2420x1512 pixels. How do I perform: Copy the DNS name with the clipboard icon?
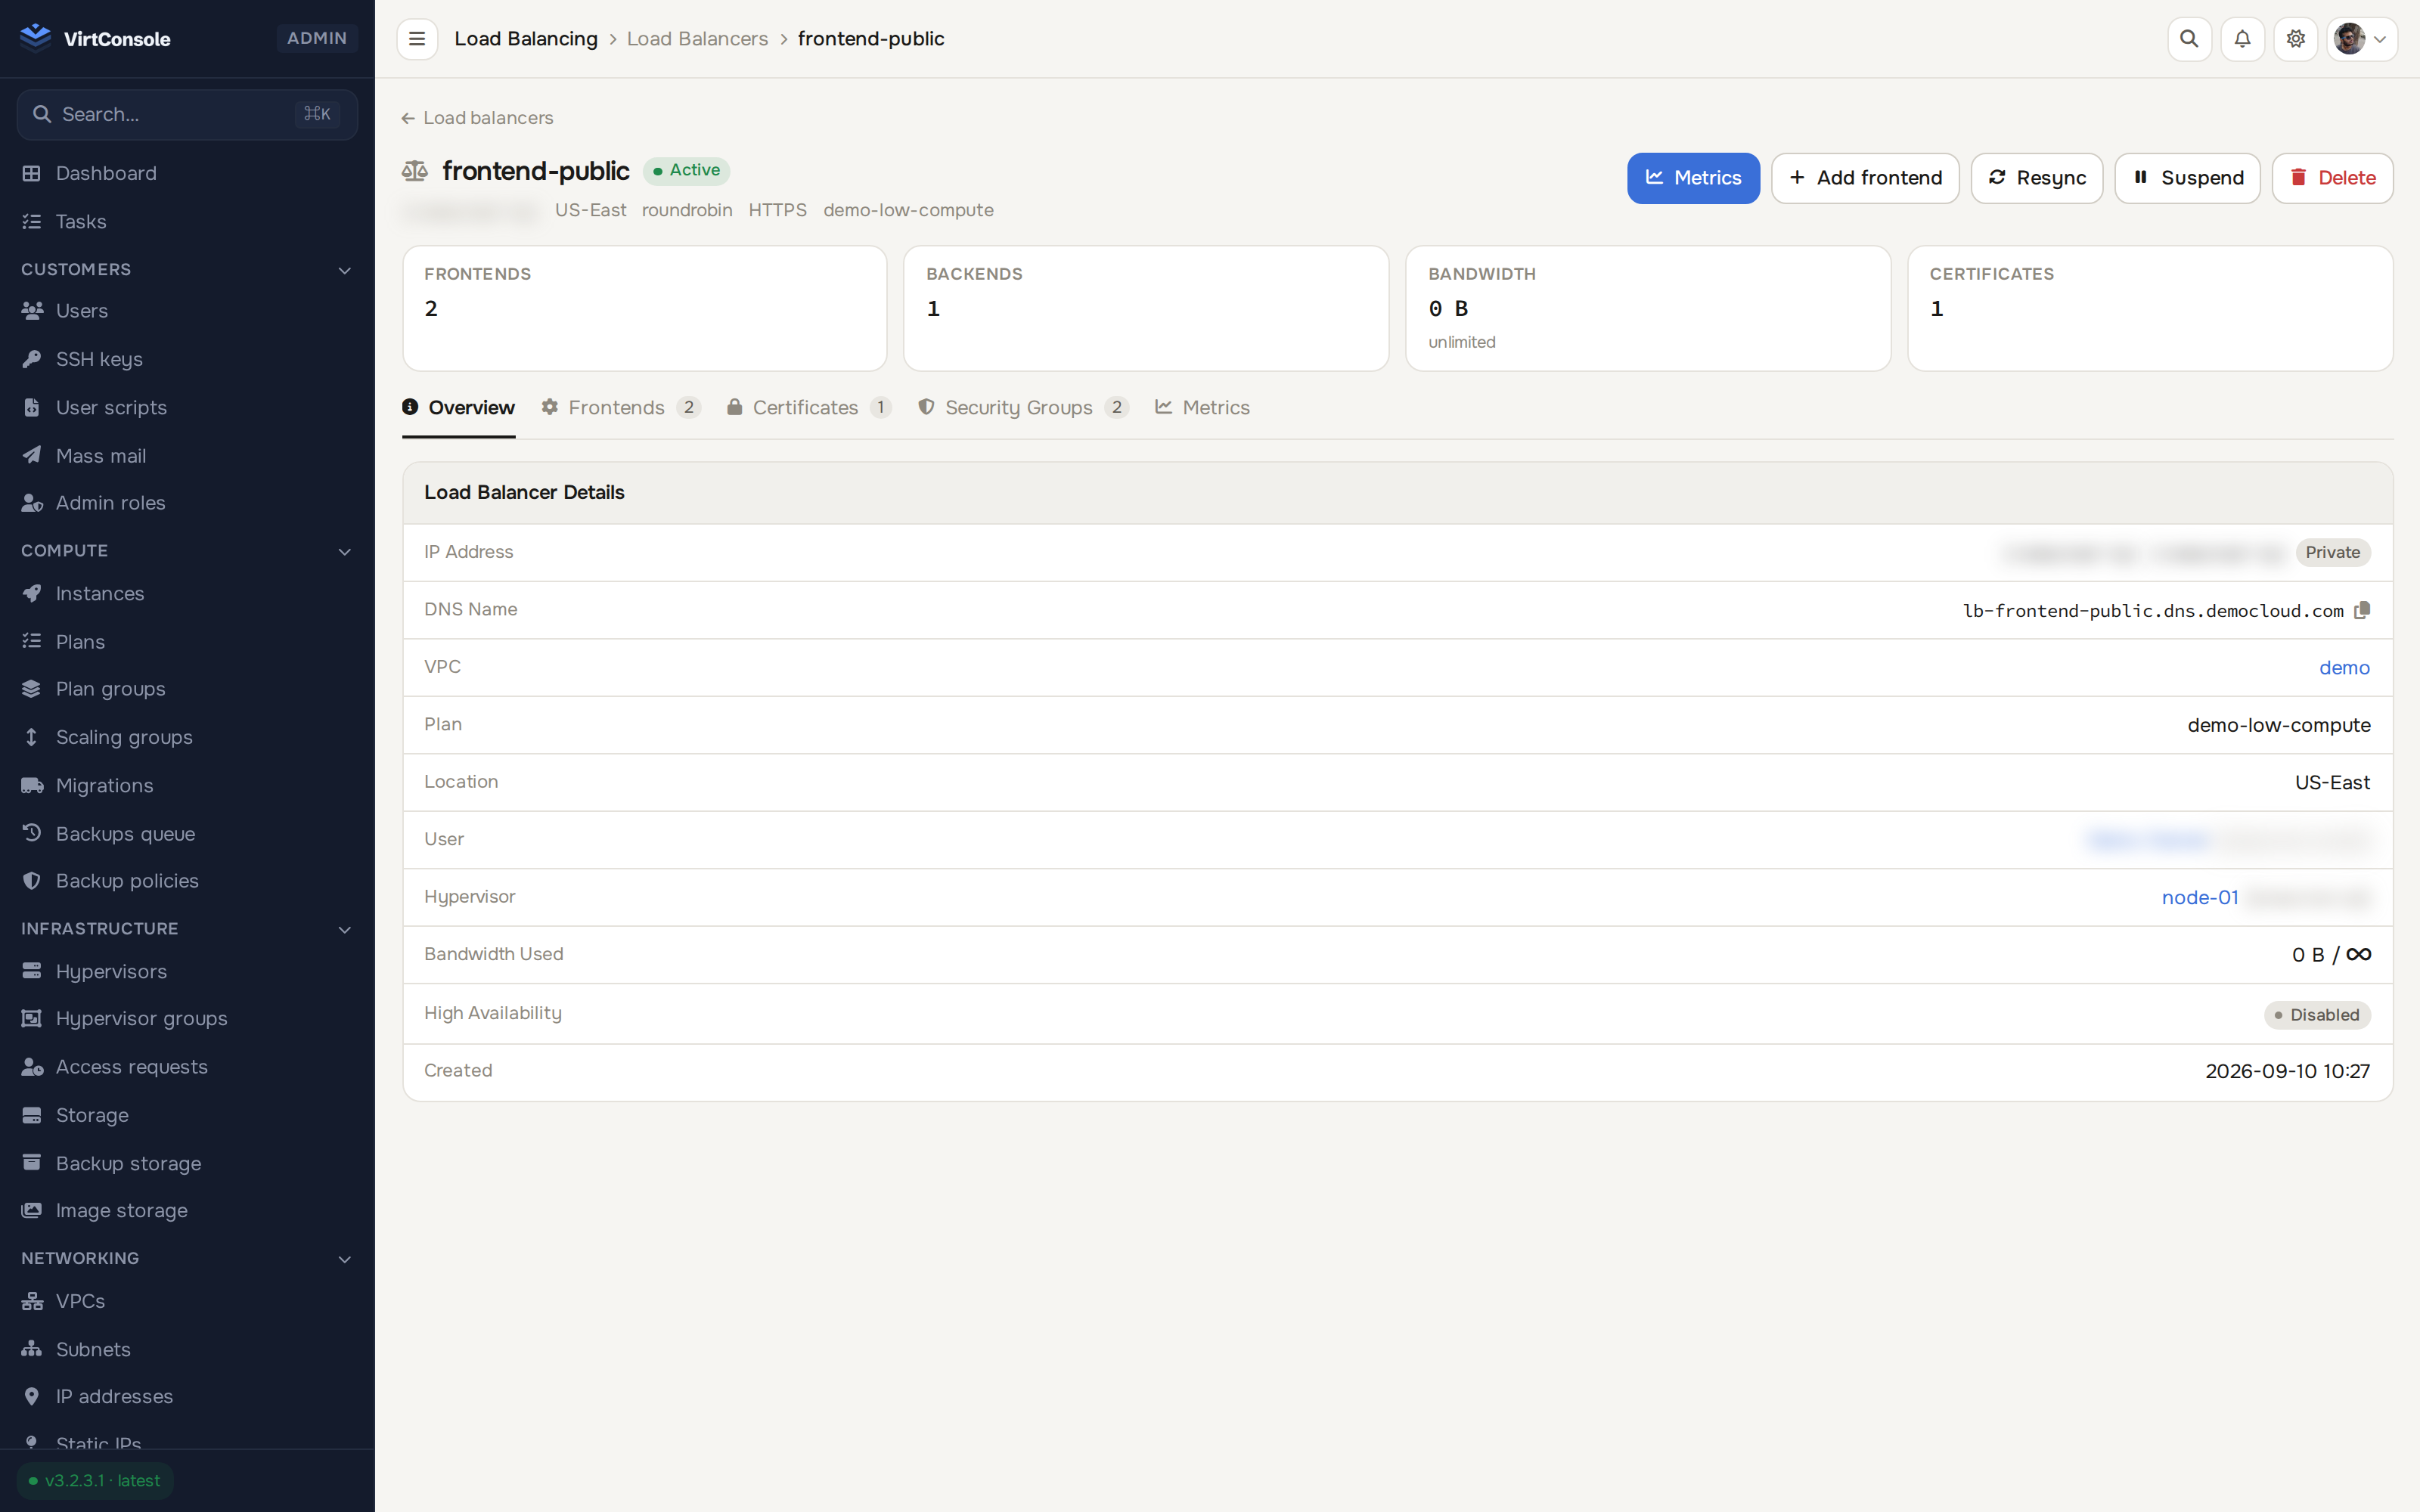[2362, 610]
